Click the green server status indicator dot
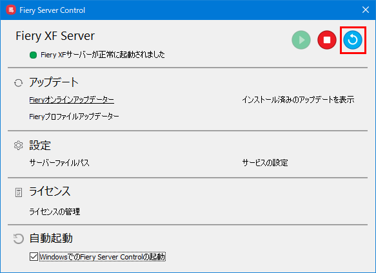Viewport: 376px width, 273px height. point(33,55)
